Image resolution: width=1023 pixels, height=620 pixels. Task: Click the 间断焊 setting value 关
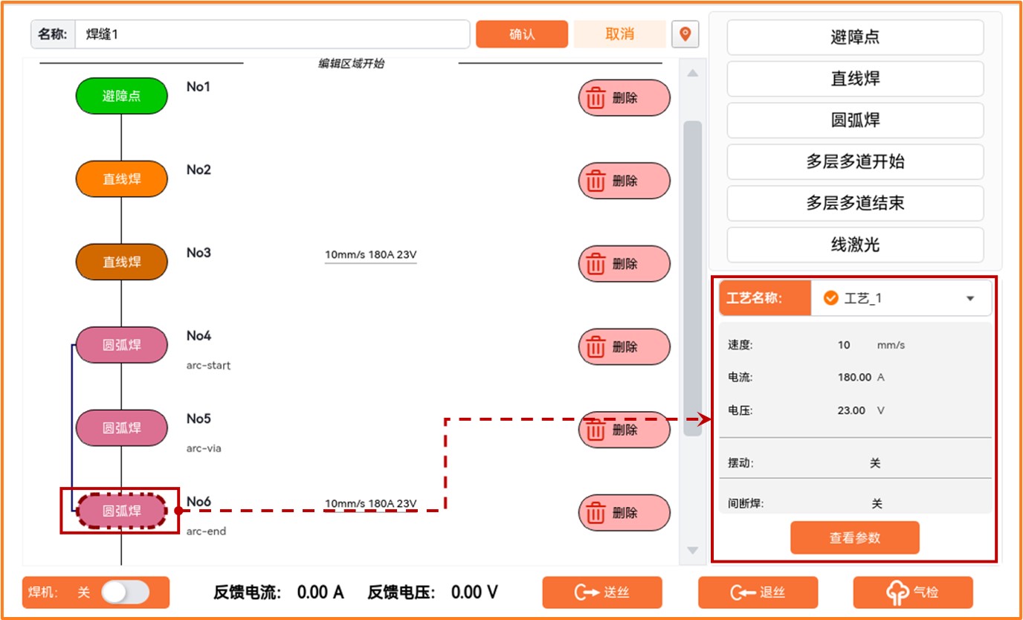[x=877, y=504]
